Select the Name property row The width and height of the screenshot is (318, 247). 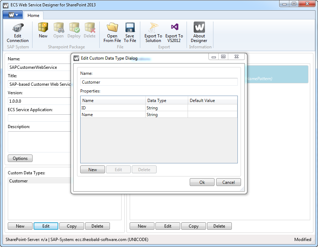tap(113, 115)
